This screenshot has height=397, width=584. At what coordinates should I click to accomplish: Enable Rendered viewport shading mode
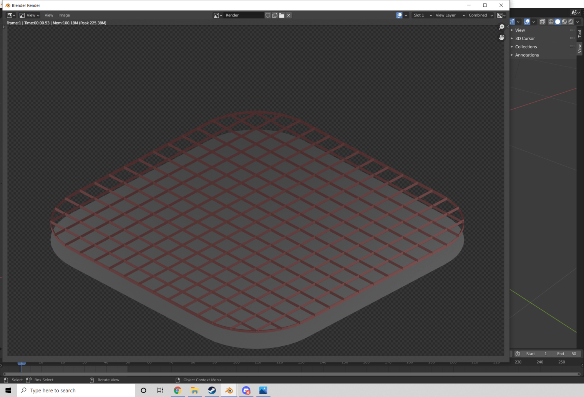coord(572,22)
